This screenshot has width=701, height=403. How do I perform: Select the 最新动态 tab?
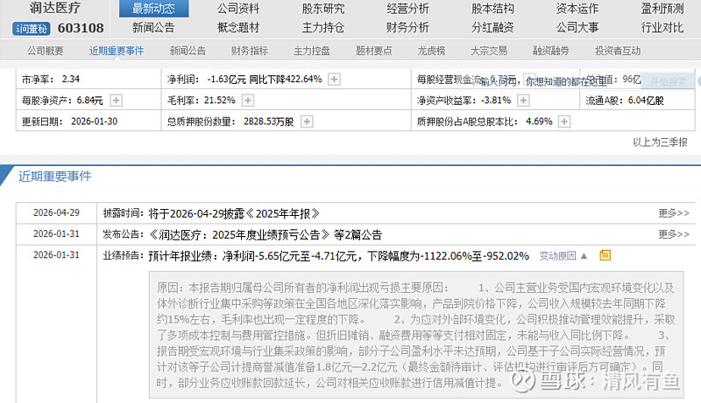[154, 9]
